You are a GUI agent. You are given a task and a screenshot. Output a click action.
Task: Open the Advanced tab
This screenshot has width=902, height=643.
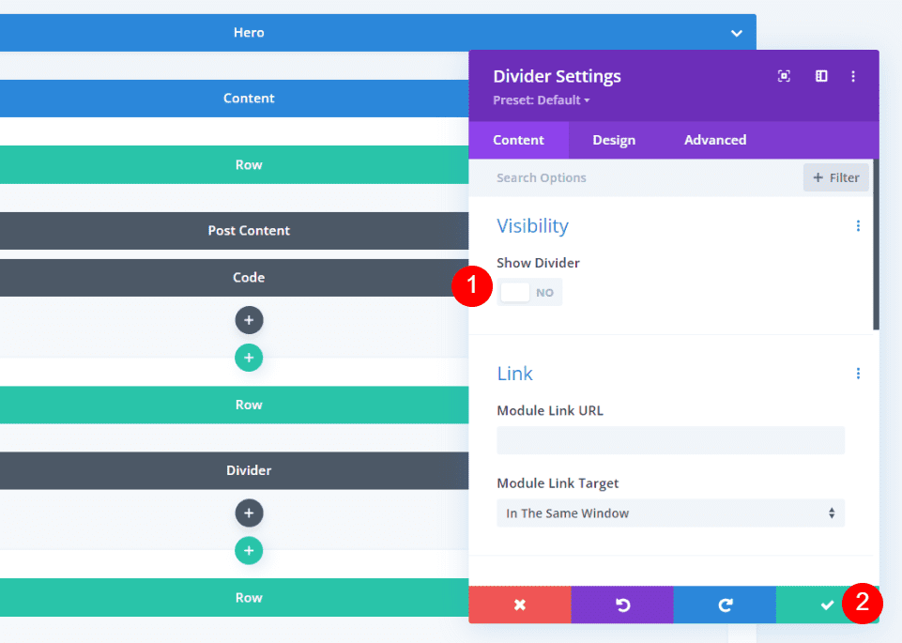tap(714, 139)
